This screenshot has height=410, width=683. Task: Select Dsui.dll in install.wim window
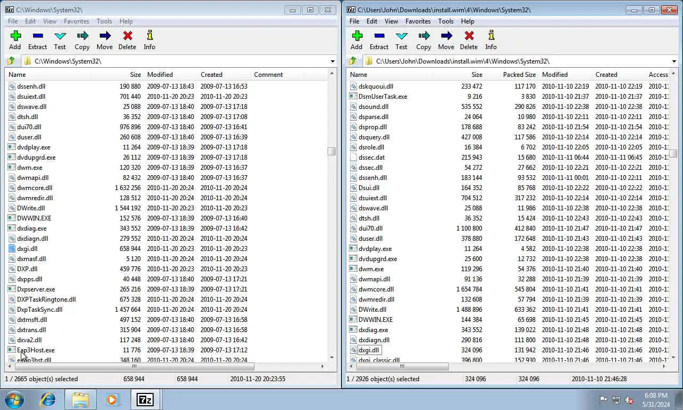(369, 188)
